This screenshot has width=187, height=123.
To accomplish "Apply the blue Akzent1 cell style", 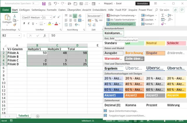I will 113,95.
